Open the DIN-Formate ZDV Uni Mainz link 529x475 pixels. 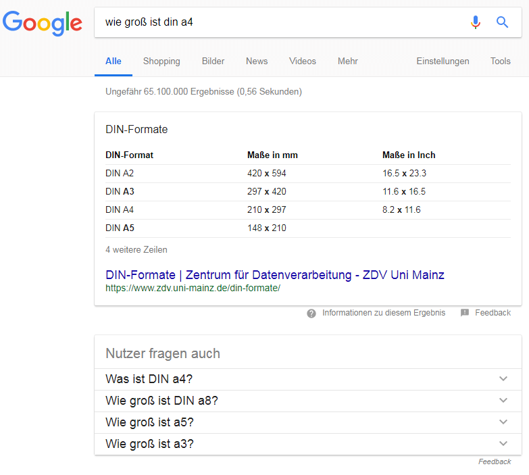coord(274,275)
